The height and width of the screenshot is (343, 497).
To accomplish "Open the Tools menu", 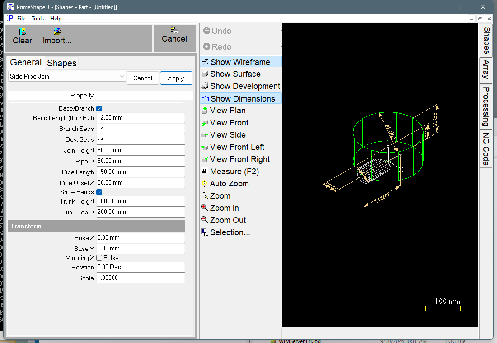I will point(38,19).
